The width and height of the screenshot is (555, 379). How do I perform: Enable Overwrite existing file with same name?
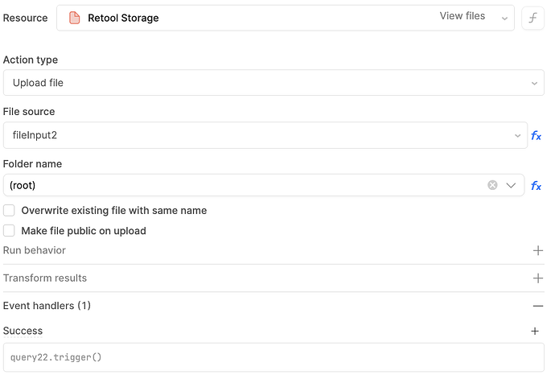click(10, 210)
